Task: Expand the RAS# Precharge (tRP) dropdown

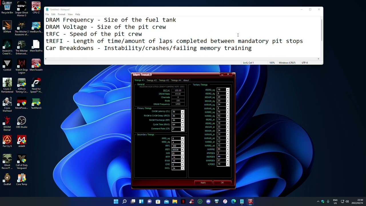Action: (182, 120)
